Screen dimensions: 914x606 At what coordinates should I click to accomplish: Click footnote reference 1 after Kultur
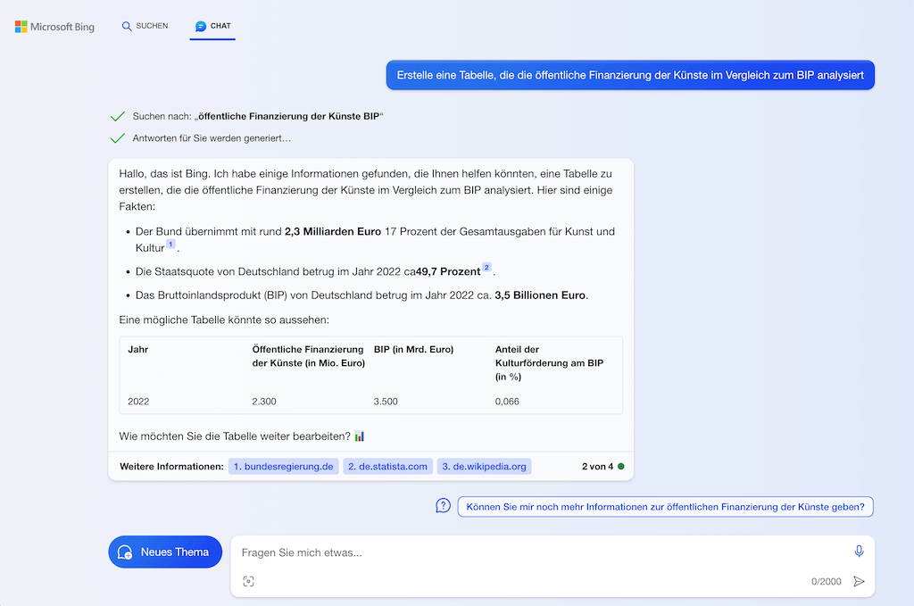[170, 245]
